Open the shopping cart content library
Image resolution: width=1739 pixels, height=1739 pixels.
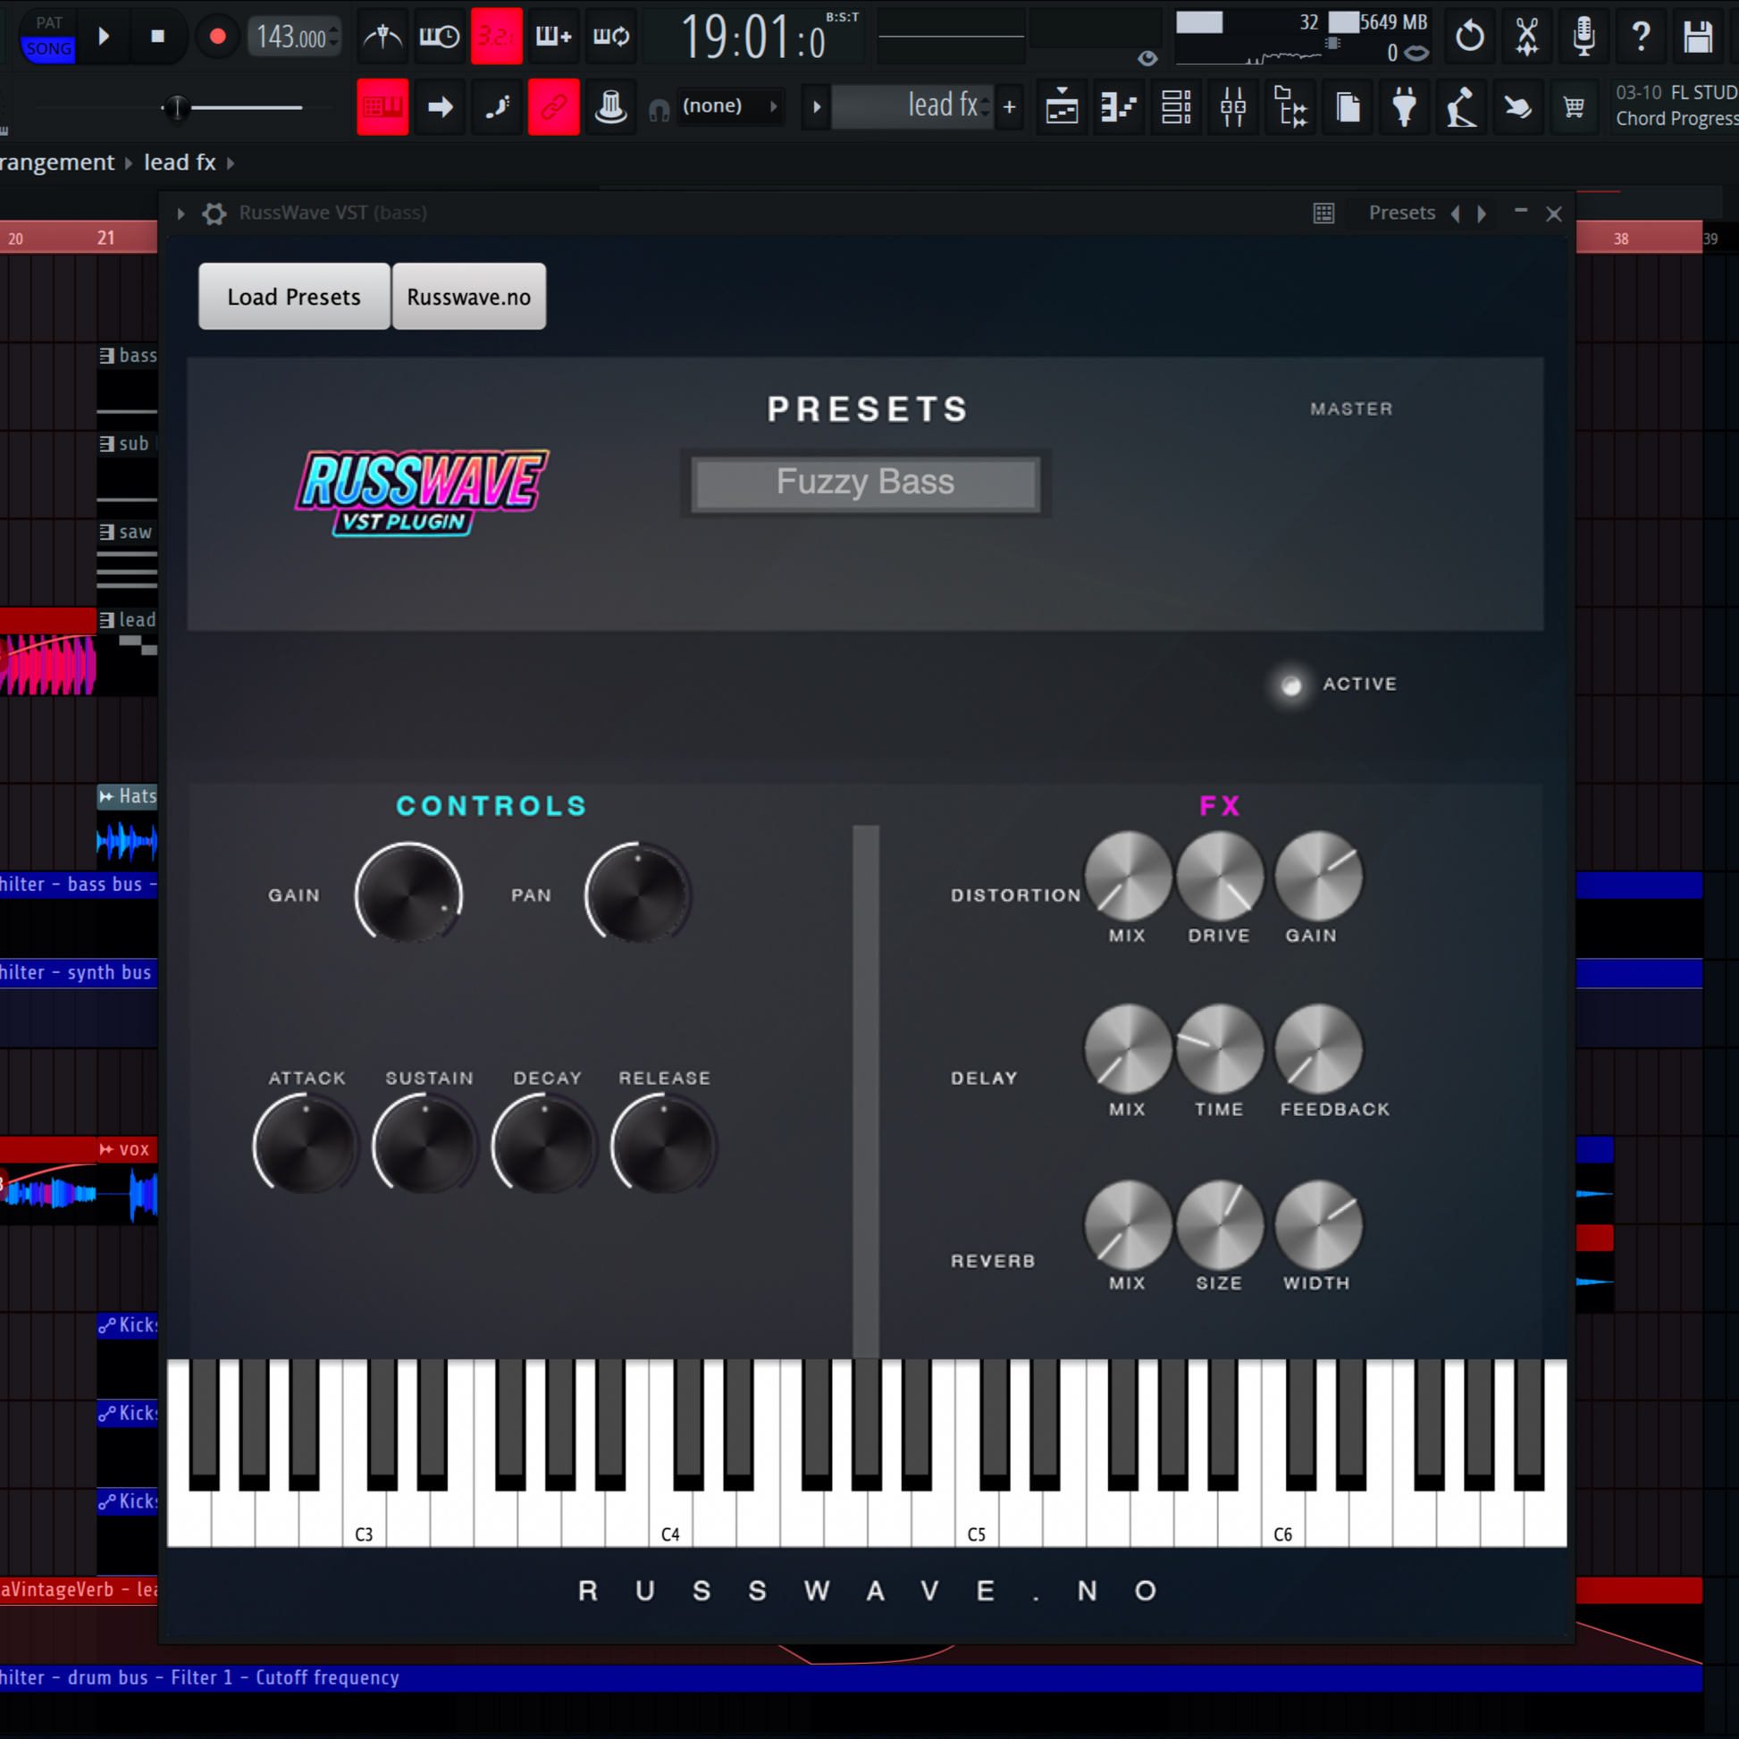[x=1575, y=107]
